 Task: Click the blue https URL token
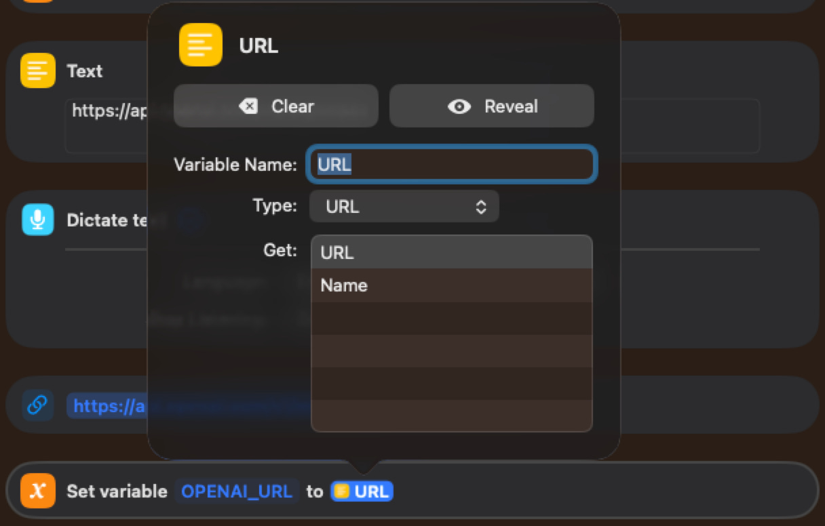(x=107, y=405)
